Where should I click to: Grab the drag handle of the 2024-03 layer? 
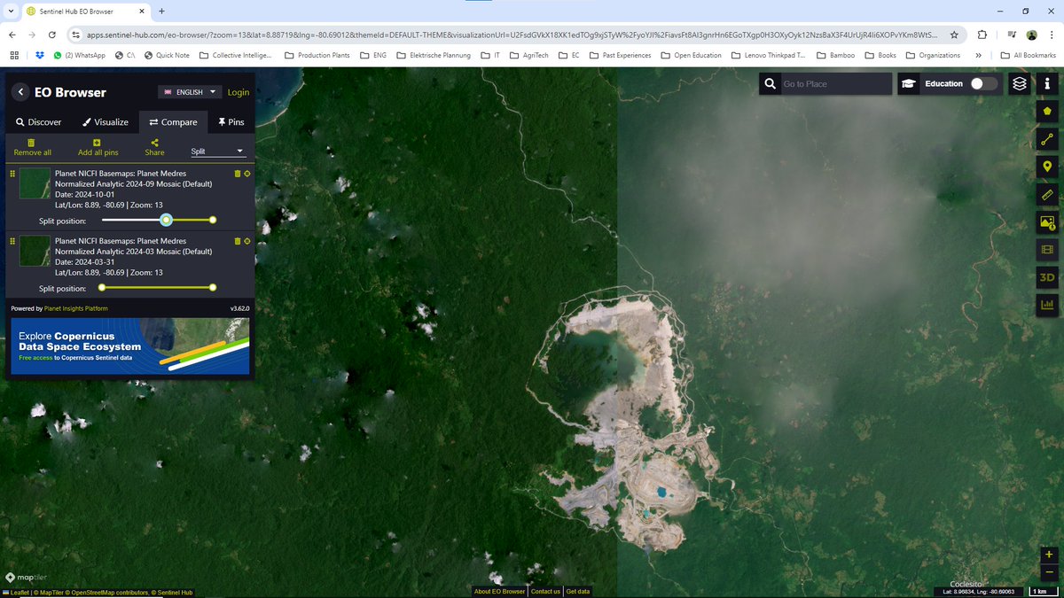pos(12,241)
